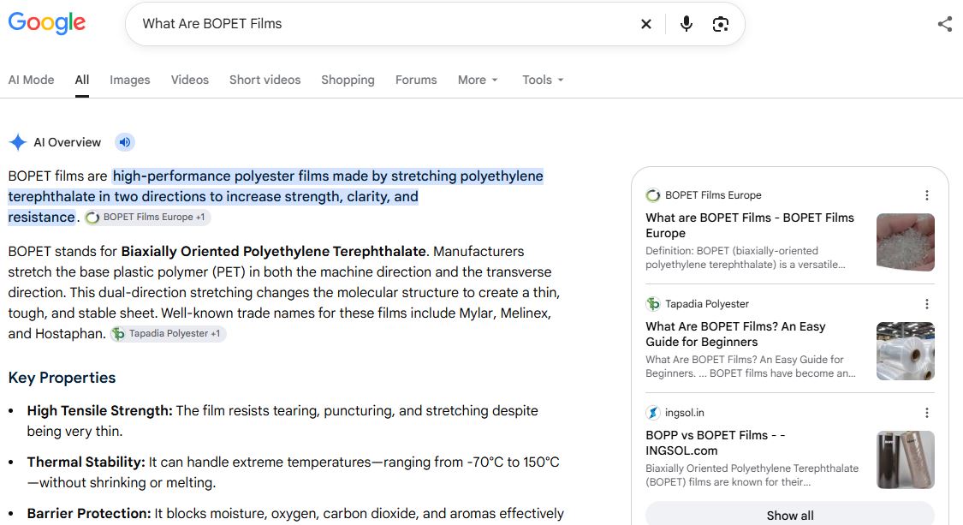
Task: Click the 'Thermal Stability:' bullet label
Action: point(86,462)
